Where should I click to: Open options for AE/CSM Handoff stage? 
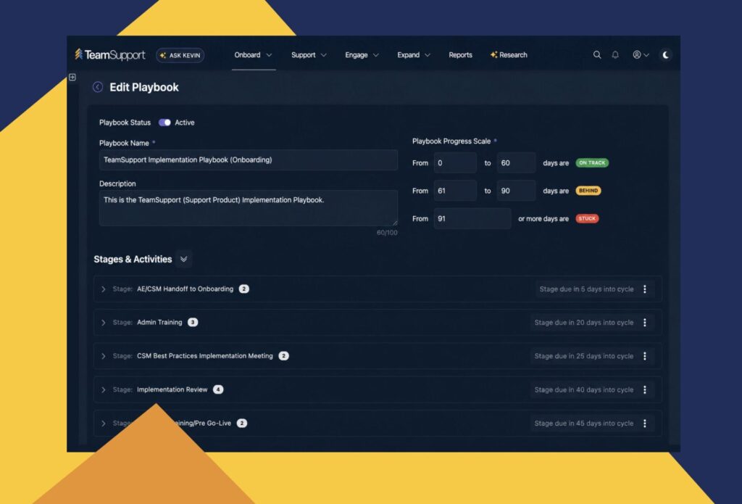tap(644, 289)
